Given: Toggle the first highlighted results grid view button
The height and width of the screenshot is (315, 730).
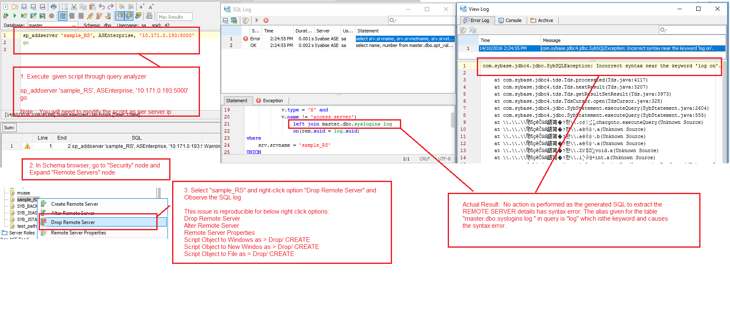Looking at the screenshot, I should coord(120,16).
